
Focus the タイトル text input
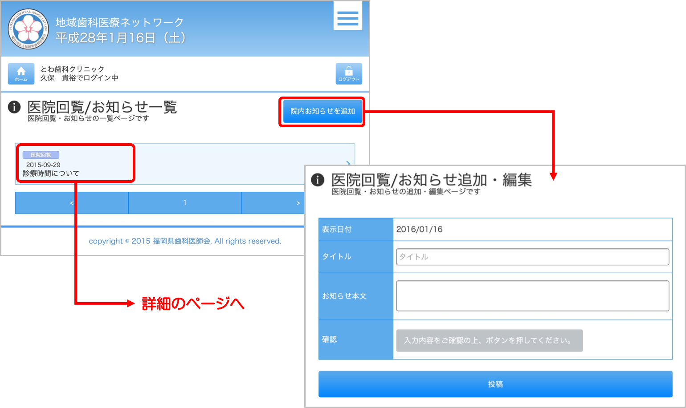pyautogui.click(x=532, y=257)
